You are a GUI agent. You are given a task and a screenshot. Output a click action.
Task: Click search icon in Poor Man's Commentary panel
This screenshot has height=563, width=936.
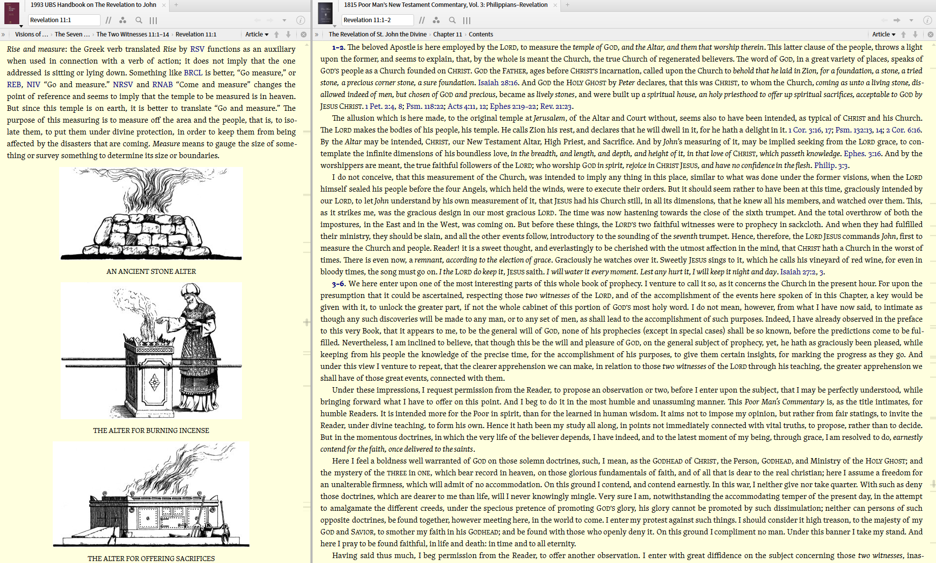[x=452, y=20]
